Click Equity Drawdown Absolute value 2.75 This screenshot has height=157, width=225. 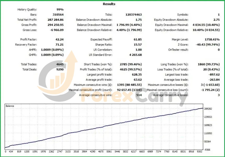pos(217,20)
